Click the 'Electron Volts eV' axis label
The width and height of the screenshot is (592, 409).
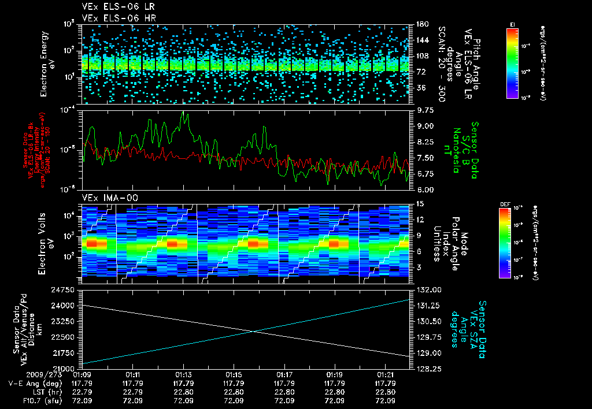(46, 244)
